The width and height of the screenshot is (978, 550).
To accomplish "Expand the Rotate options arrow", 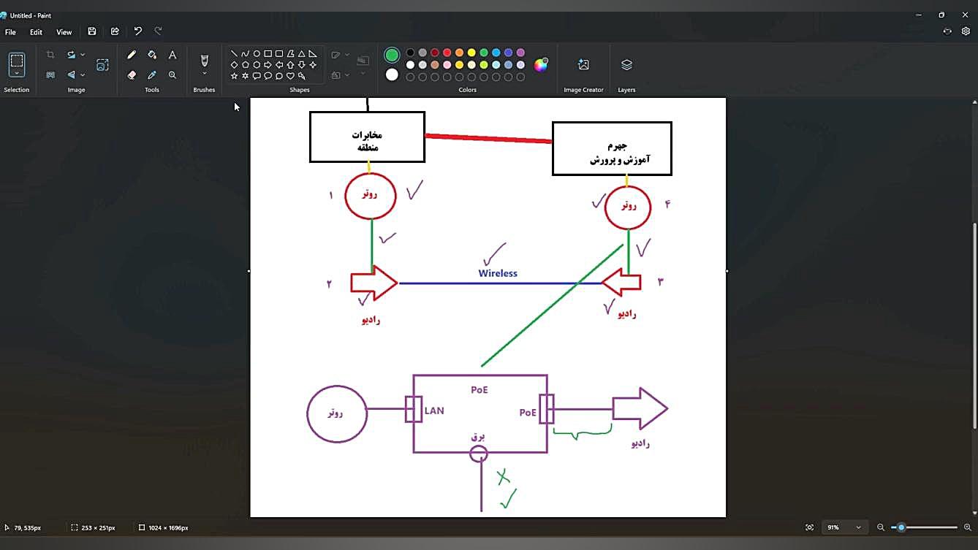I will coord(83,55).
